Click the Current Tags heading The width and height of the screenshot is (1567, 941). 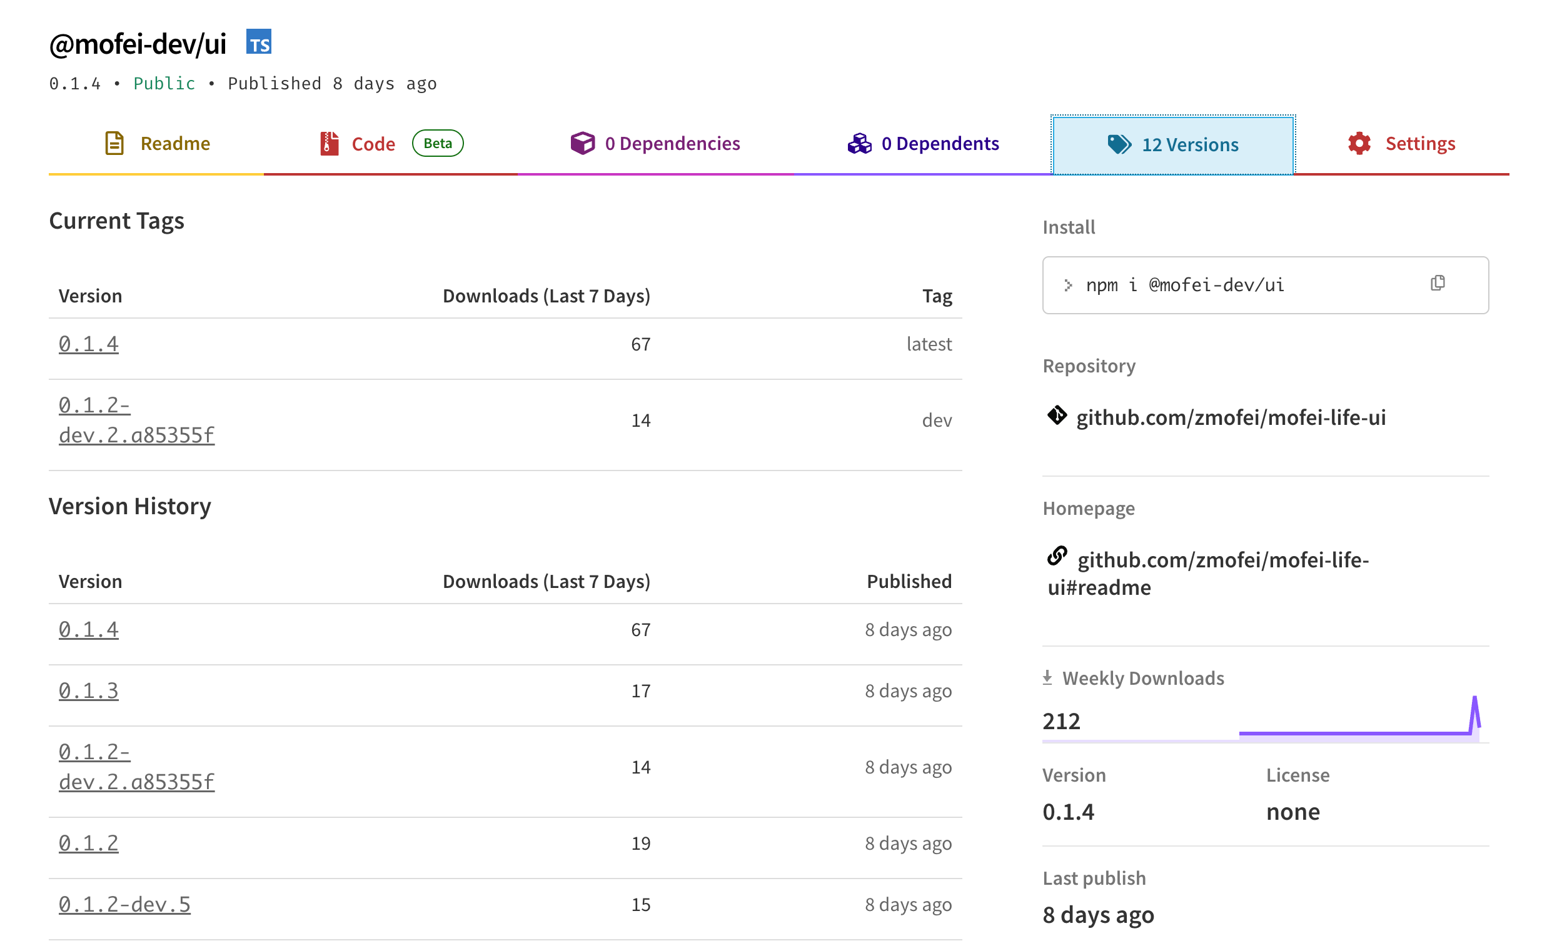click(x=117, y=221)
